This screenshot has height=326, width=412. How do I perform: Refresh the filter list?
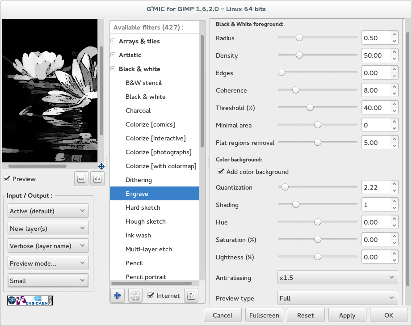(x=135, y=296)
